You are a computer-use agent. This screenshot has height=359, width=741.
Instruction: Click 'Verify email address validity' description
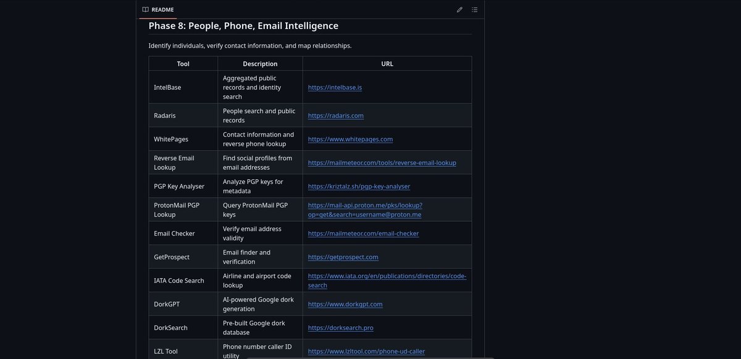coord(252,234)
